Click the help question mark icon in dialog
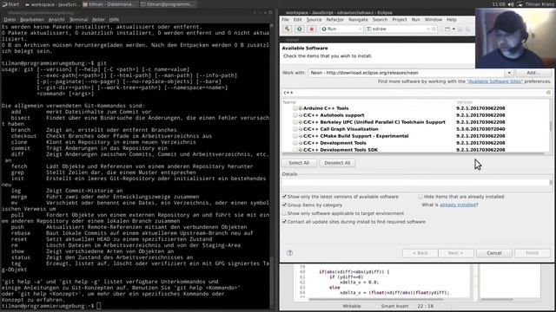556x312 pixels. (x=289, y=253)
